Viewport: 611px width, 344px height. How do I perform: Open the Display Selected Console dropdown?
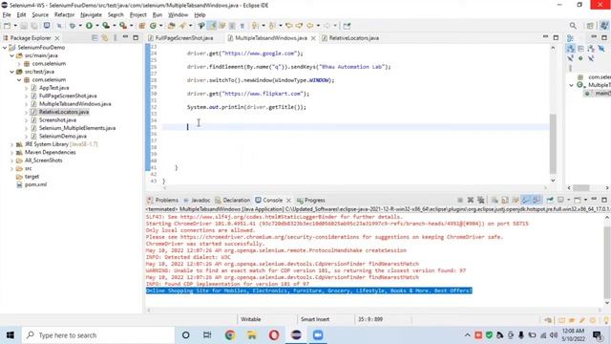click(x=569, y=200)
